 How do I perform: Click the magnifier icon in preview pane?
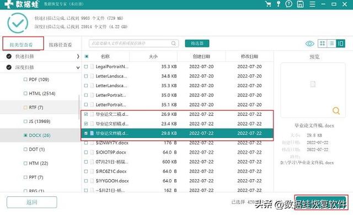coord(336,110)
